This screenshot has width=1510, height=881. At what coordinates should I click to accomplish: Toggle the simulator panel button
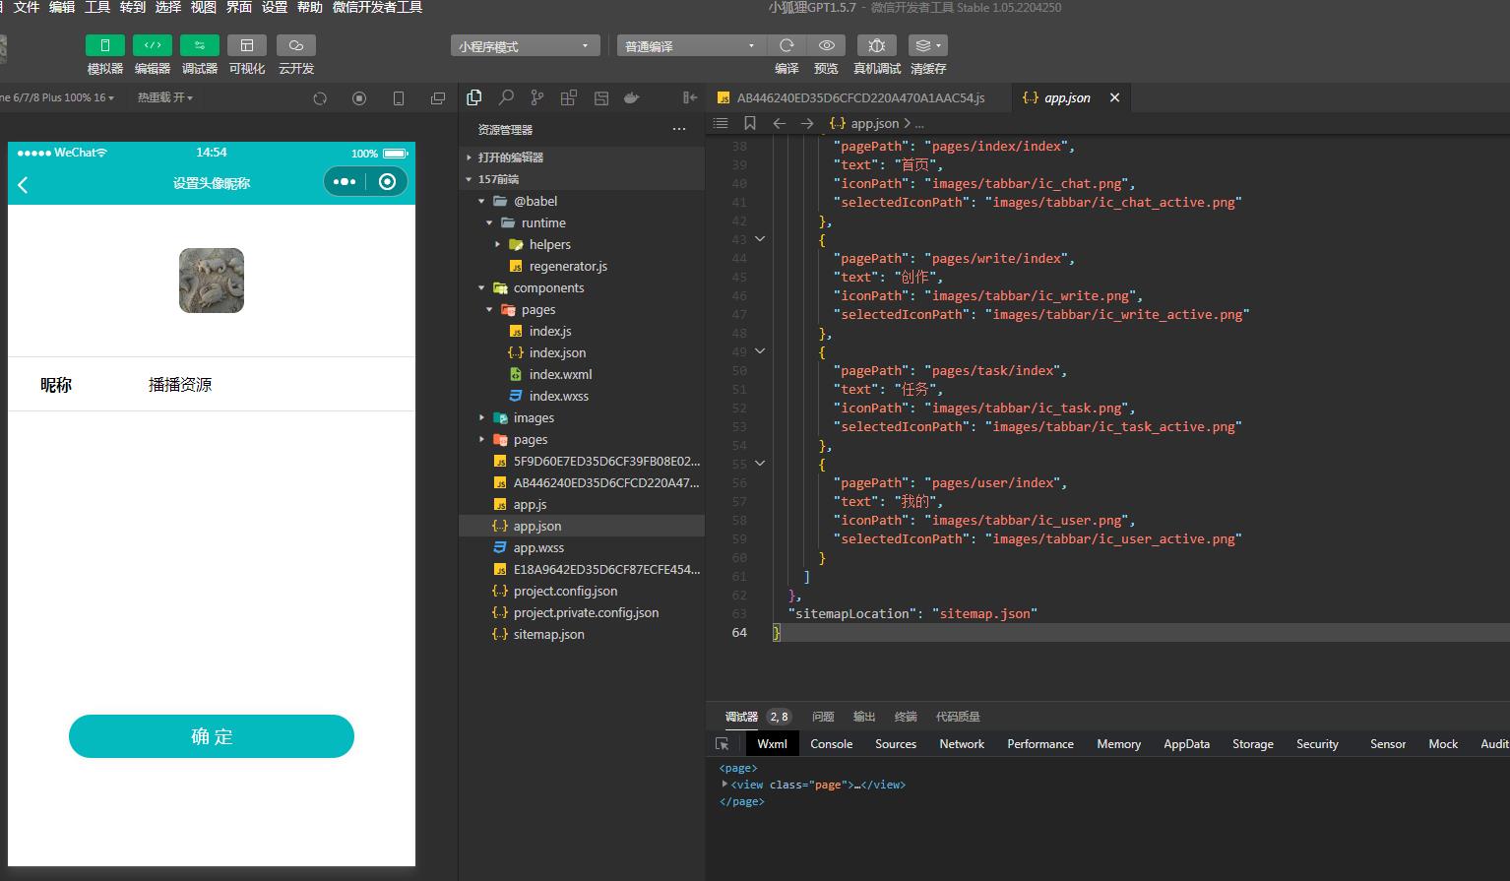[x=105, y=45]
